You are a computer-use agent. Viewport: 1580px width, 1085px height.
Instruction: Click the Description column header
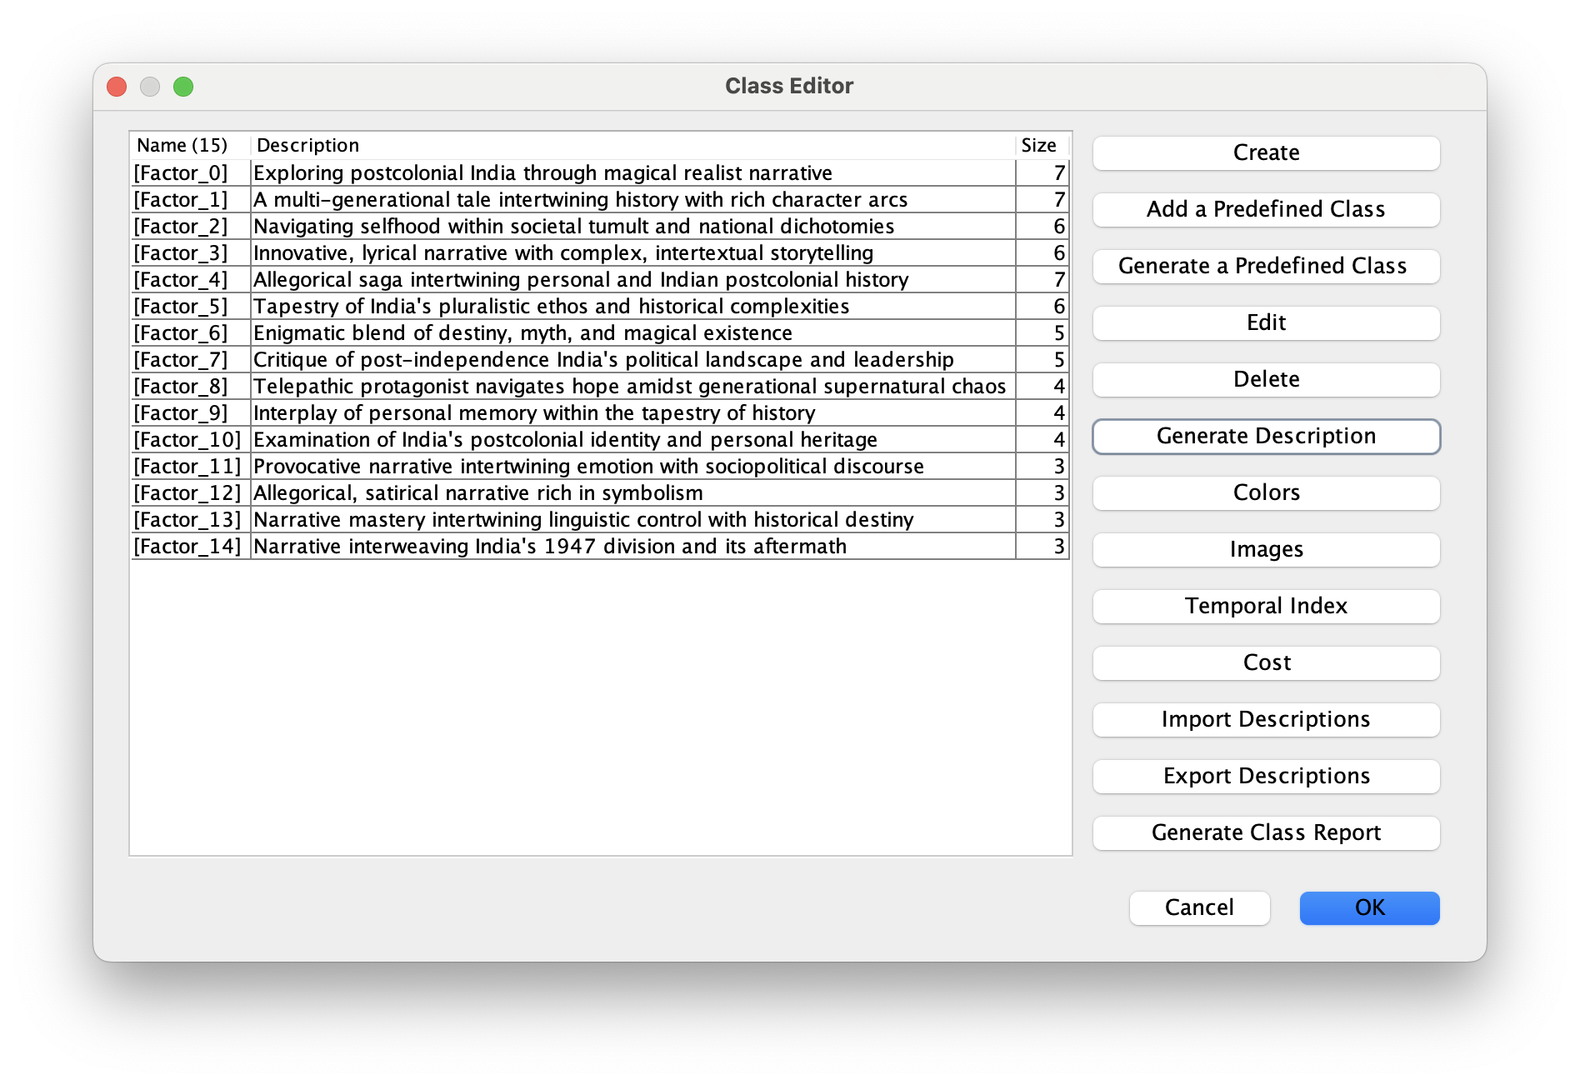point(307,146)
